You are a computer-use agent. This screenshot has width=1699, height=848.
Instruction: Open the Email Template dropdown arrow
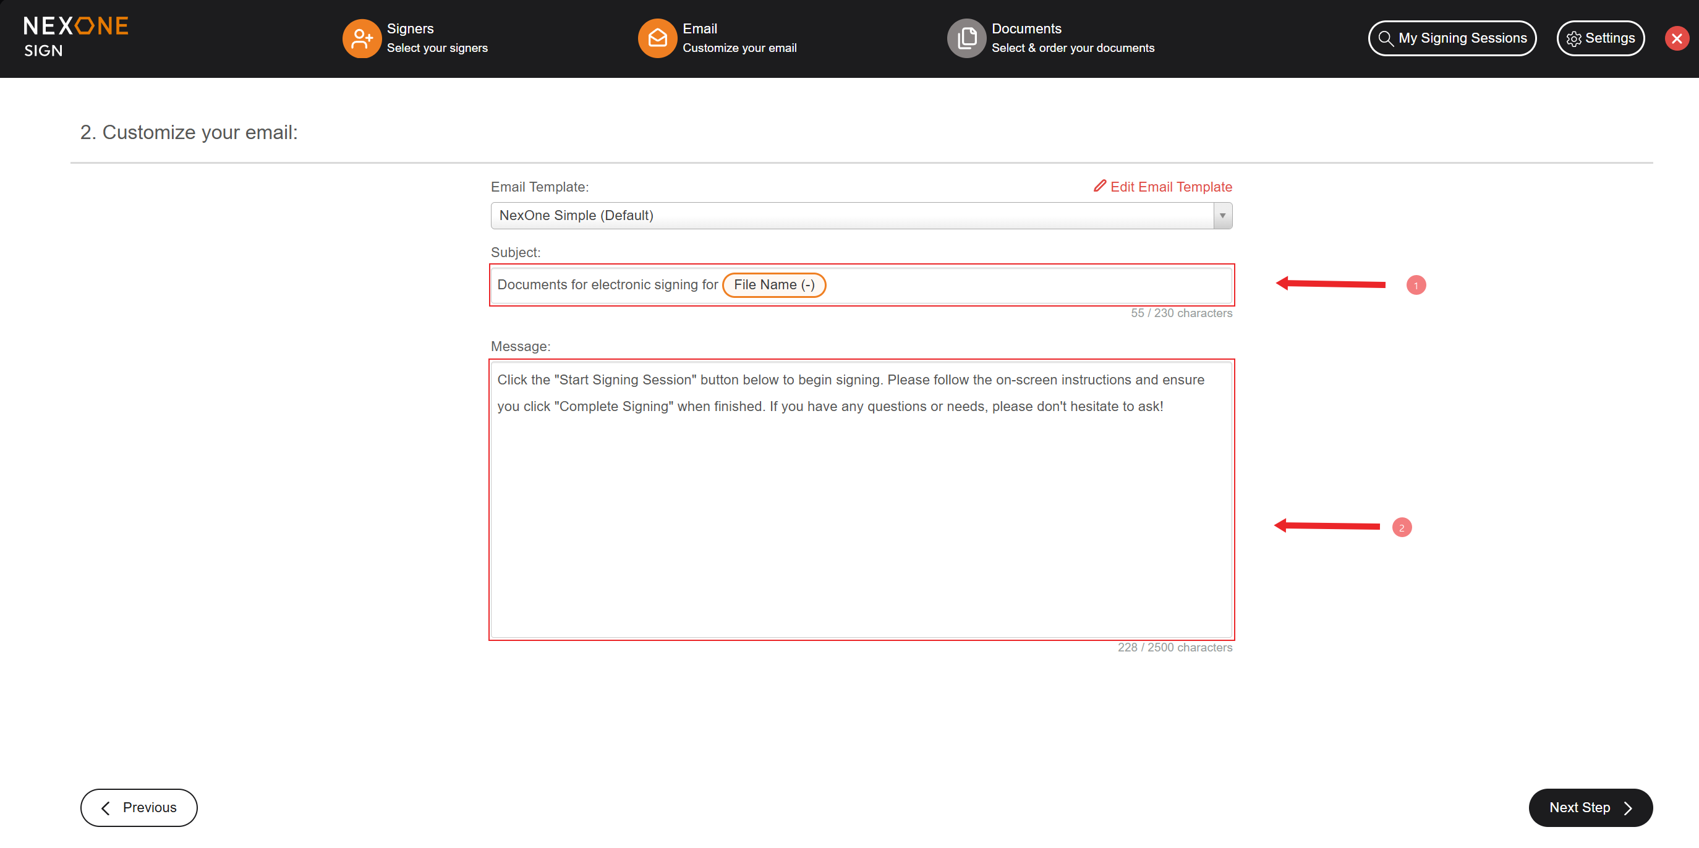[1222, 216]
